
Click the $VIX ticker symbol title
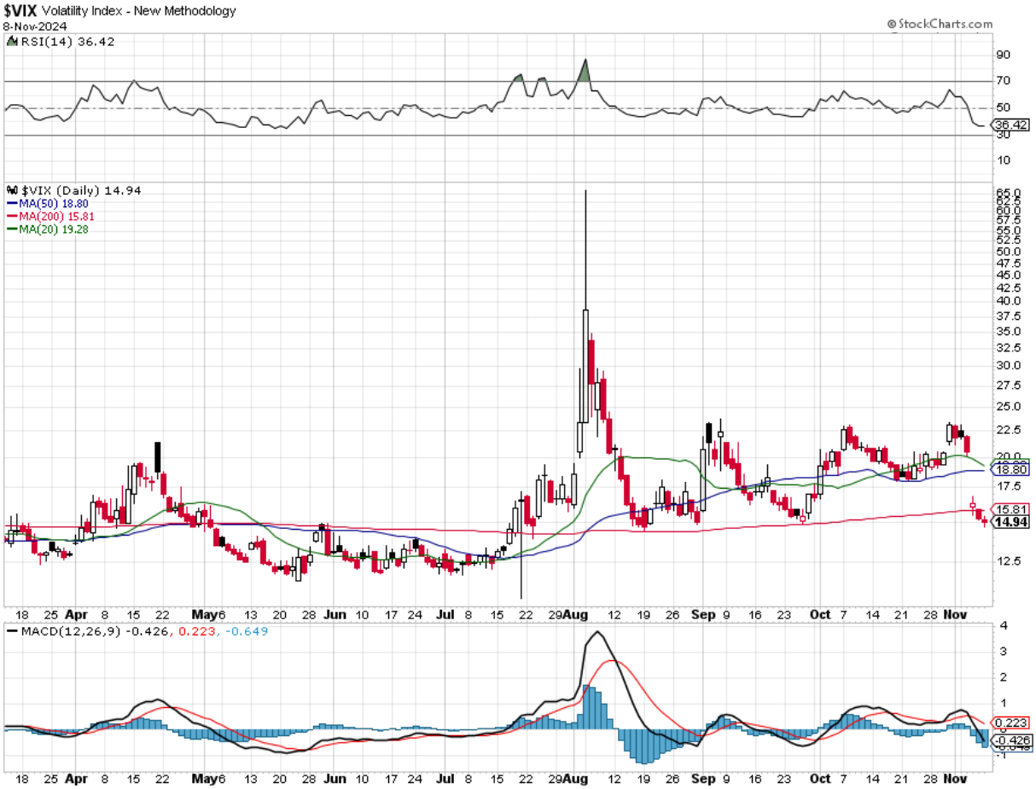[20, 11]
